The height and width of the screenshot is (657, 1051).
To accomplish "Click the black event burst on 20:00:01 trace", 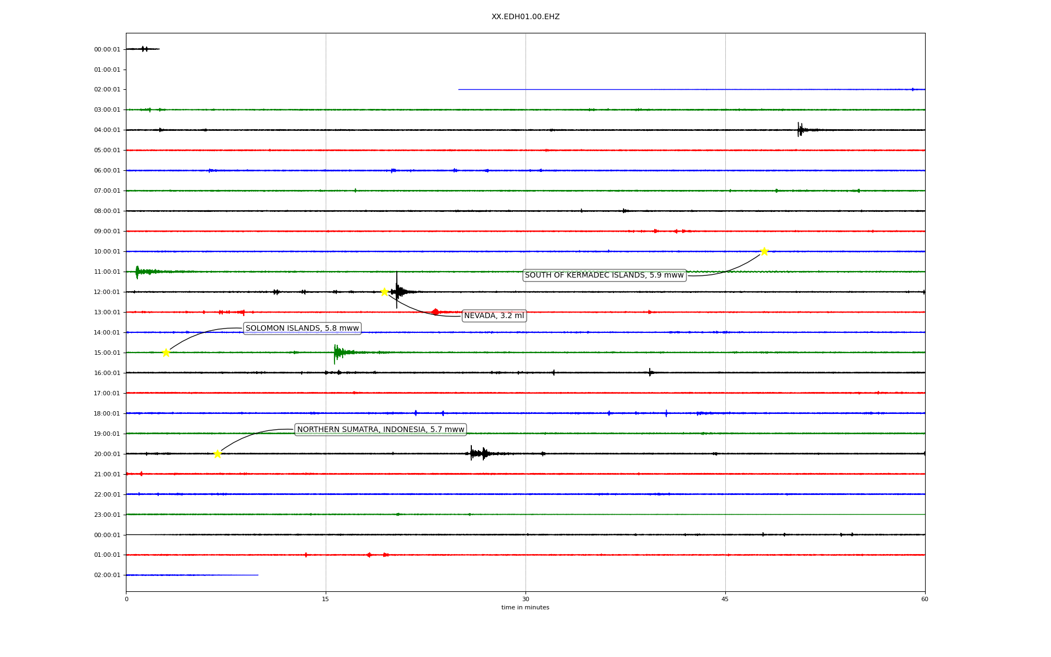I will [478, 453].
